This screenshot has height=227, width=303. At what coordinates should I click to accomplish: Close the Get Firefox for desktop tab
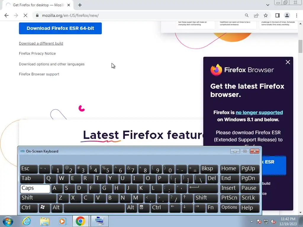point(69,5)
